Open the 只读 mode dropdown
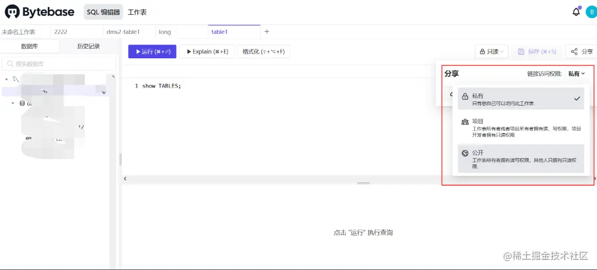Viewport: 597px width, 270px height. click(491, 51)
